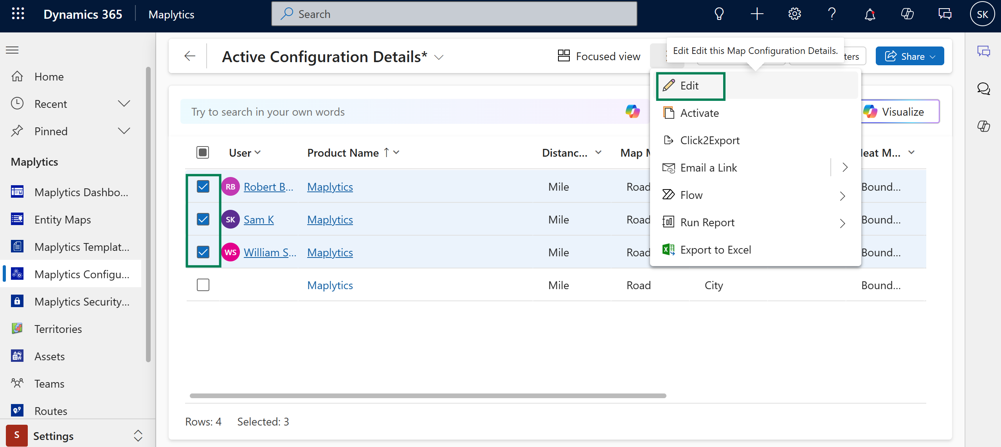Open the Teams chat icon in top bar
The height and width of the screenshot is (447, 1001).
tap(945, 14)
